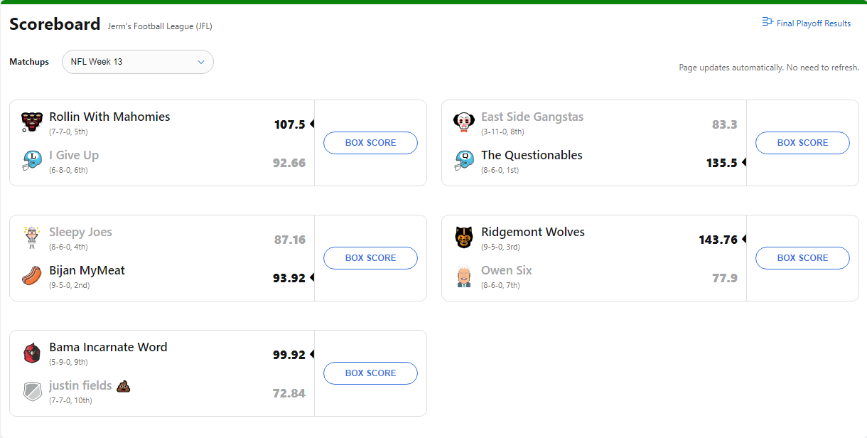The width and height of the screenshot is (867, 438).
Task: Click Bama Incarnate Word cardinal logo
Action: pyautogui.click(x=32, y=353)
